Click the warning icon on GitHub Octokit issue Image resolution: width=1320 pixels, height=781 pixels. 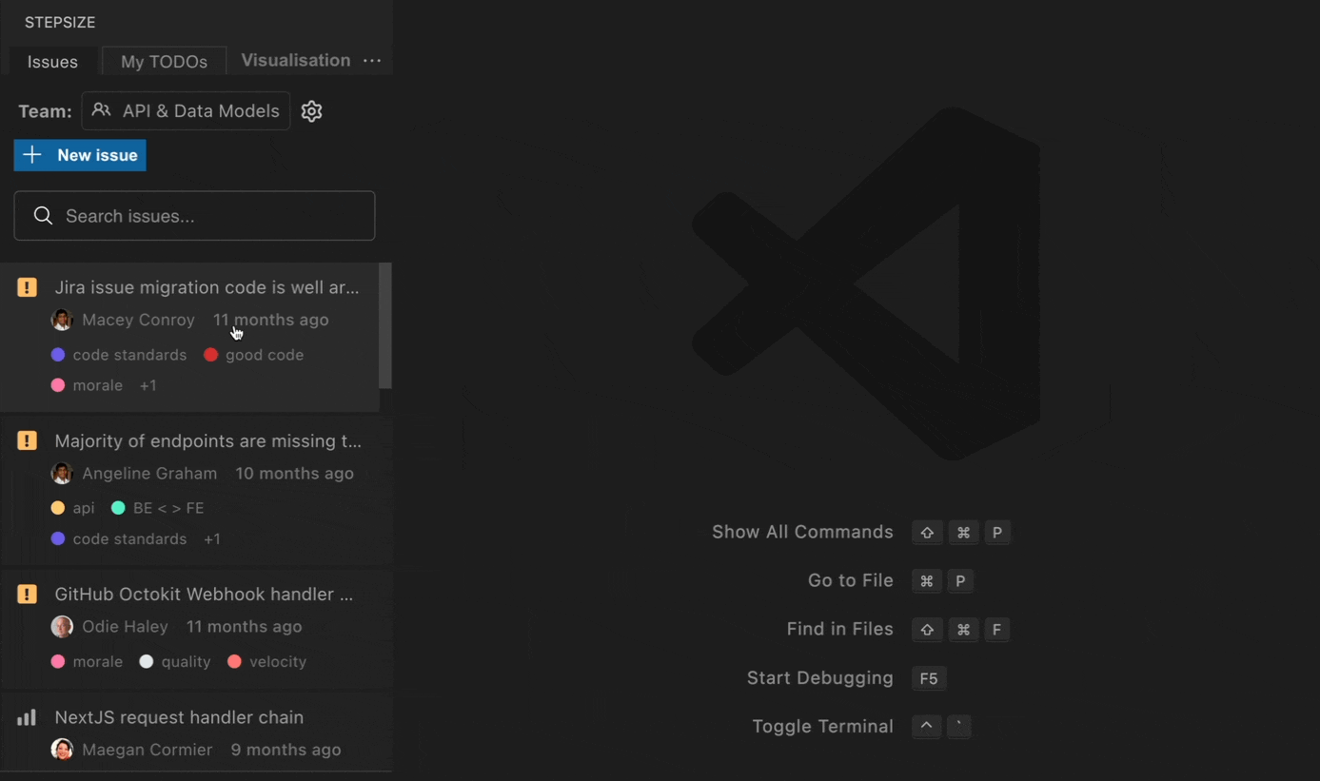click(26, 594)
